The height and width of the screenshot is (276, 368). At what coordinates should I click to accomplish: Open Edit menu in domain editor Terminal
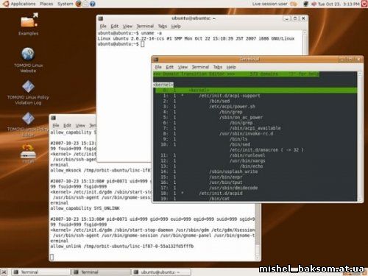click(169, 67)
